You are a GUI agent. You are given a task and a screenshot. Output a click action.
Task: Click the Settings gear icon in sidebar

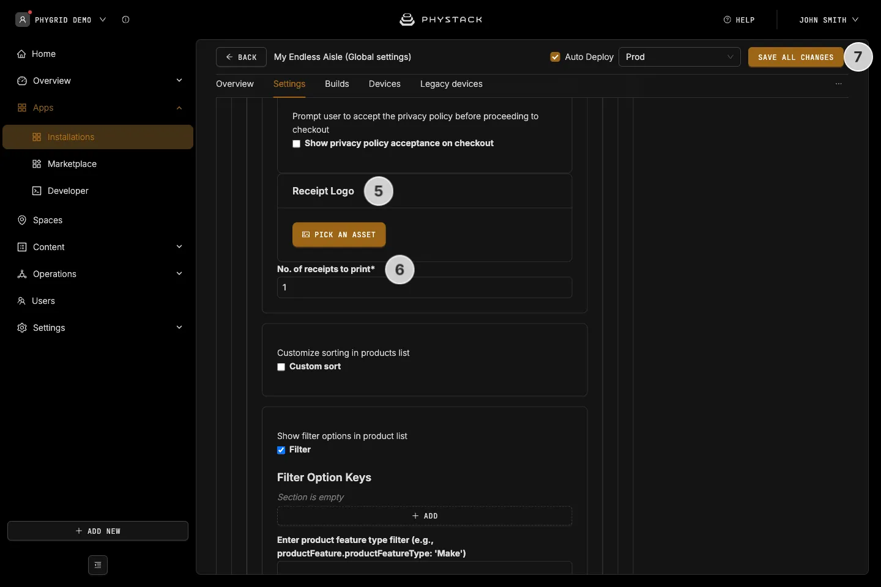22,328
